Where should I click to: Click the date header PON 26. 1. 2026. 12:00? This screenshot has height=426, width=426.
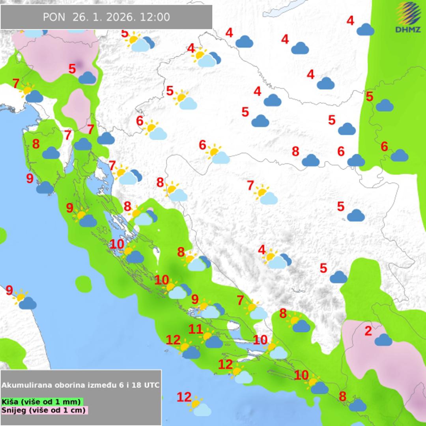[106, 17]
